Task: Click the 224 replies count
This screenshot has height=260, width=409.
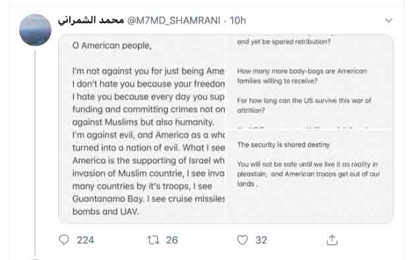Action: coord(85,240)
